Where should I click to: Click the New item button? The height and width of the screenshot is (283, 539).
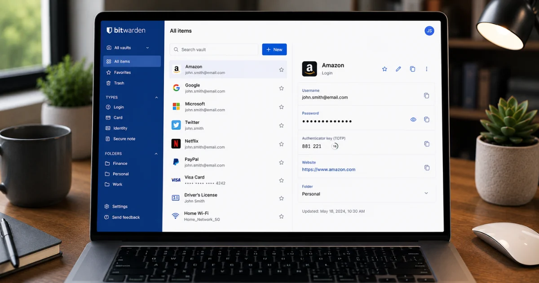tap(274, 49)
